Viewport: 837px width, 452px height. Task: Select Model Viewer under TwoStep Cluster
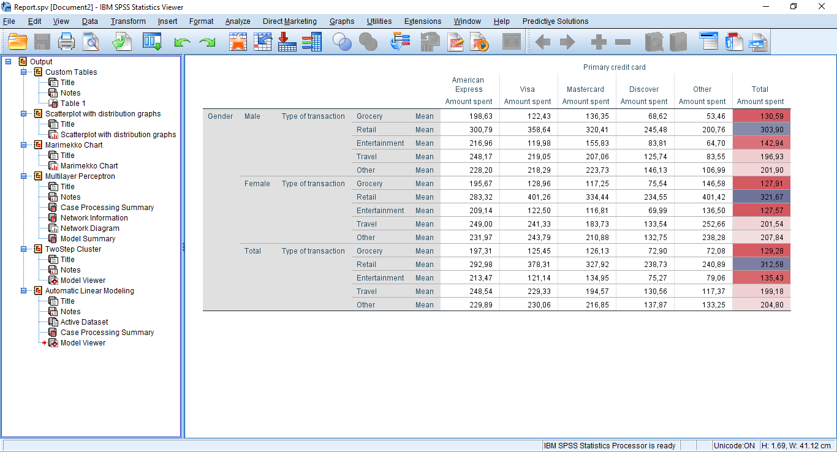pos(83,280)
